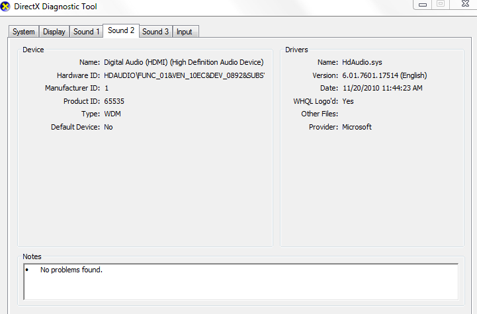Click the Drivers group box title

(x=296, y=50)
